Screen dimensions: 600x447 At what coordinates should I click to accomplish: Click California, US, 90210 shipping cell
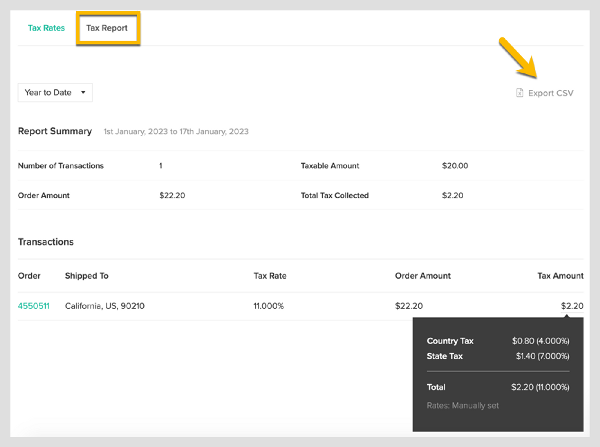[x=105, y=306]
